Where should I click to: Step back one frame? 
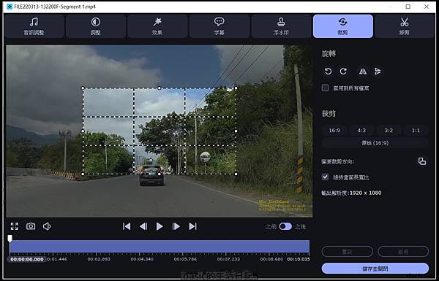143,226
